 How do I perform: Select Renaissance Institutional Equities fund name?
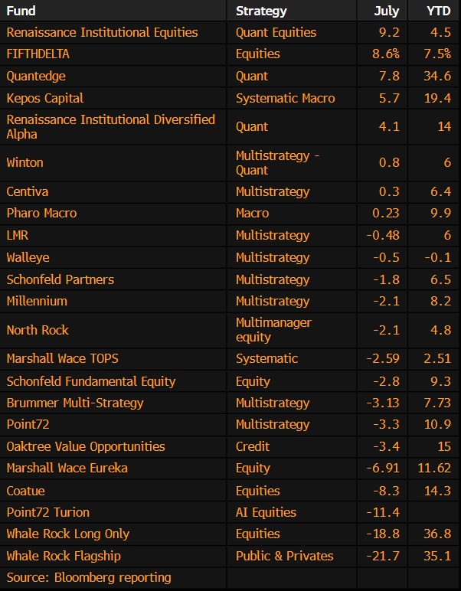click(x=102, y=32)
